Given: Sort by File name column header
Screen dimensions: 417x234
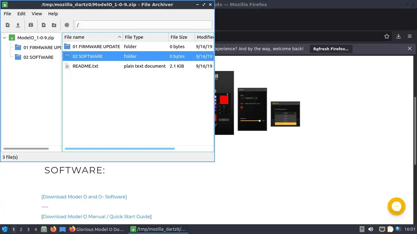Looking at the screenshot, I should coord(92,37).
